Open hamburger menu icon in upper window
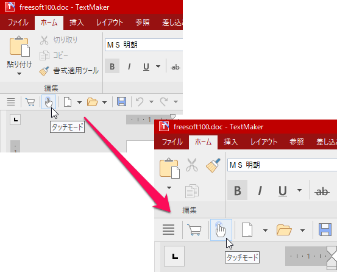The height and width of the screenshot is (272, 337). [11, 102]
